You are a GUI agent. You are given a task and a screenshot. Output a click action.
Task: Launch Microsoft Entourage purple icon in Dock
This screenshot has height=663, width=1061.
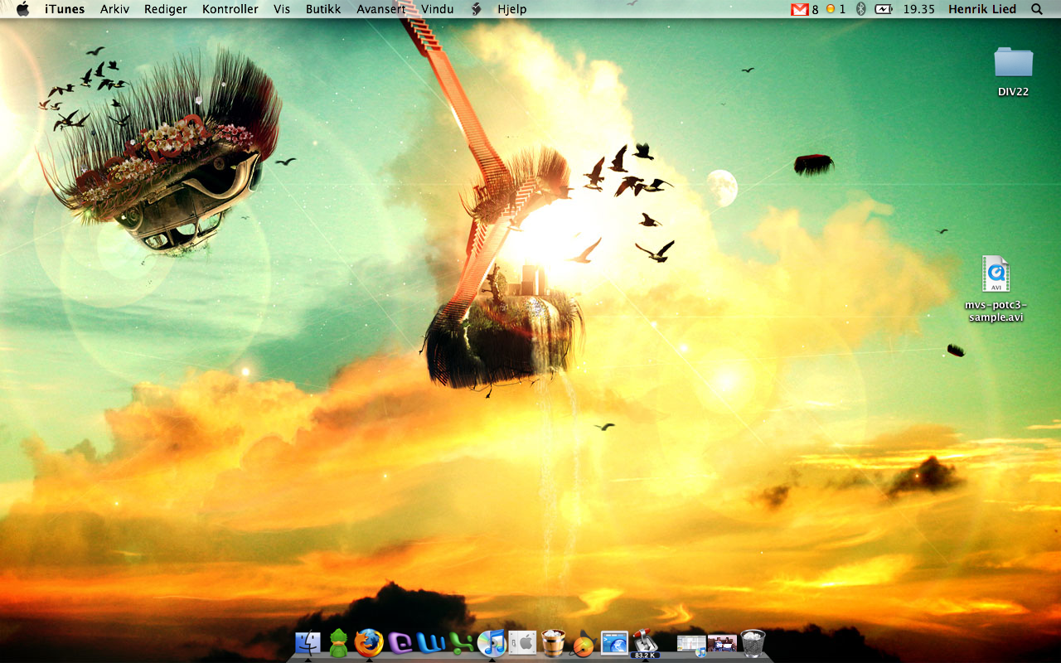click(400, 642)
